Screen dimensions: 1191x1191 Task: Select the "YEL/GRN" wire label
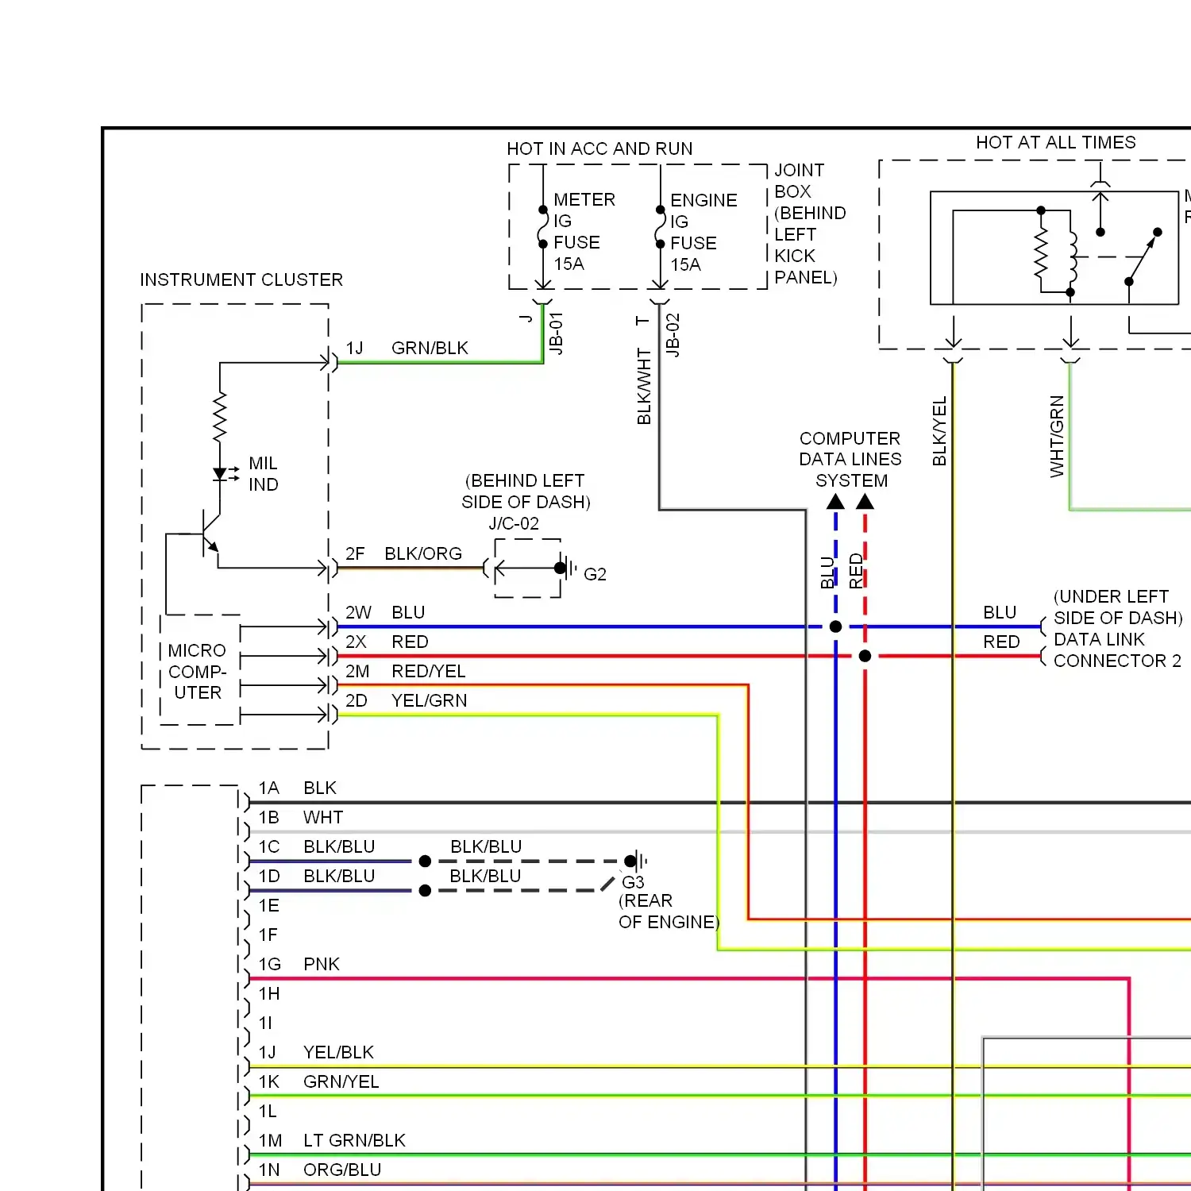430,700
